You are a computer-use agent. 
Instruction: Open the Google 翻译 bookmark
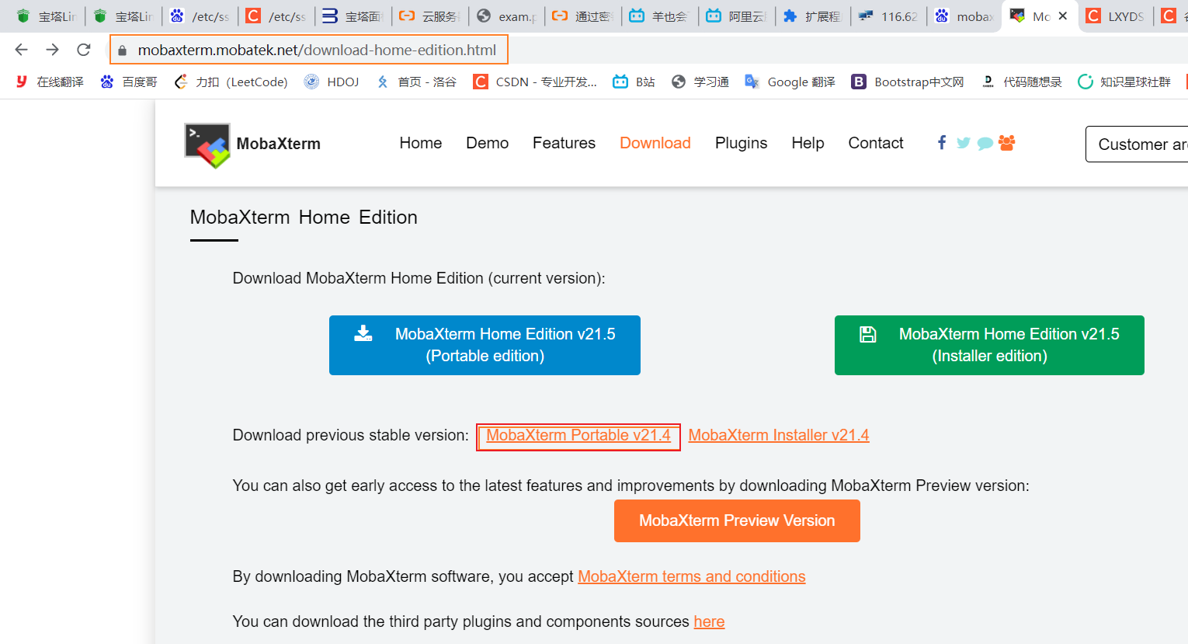(x=790, y=82)
